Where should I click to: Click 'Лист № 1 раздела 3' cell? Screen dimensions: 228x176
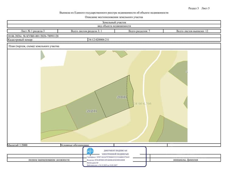tap(33, 31)
